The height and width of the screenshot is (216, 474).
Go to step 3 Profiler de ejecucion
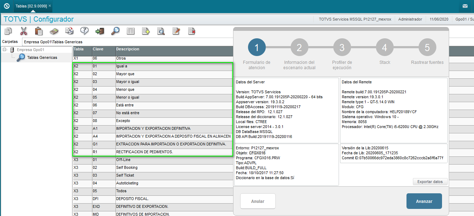tap(342, 48)
